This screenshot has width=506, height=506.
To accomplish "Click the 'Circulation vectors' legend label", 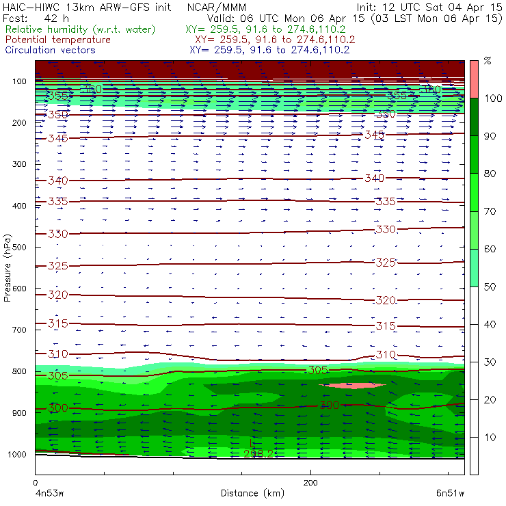I will 51,50.
